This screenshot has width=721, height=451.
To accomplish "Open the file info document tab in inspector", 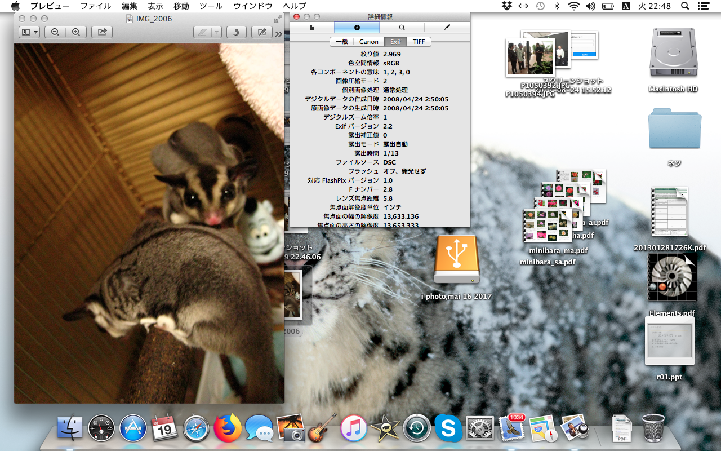I will (311, 27).
